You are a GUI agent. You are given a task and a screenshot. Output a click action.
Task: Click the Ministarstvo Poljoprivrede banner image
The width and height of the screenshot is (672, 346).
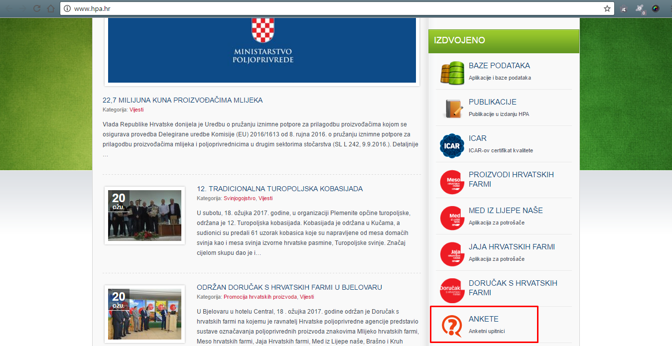tap(262, 49)
